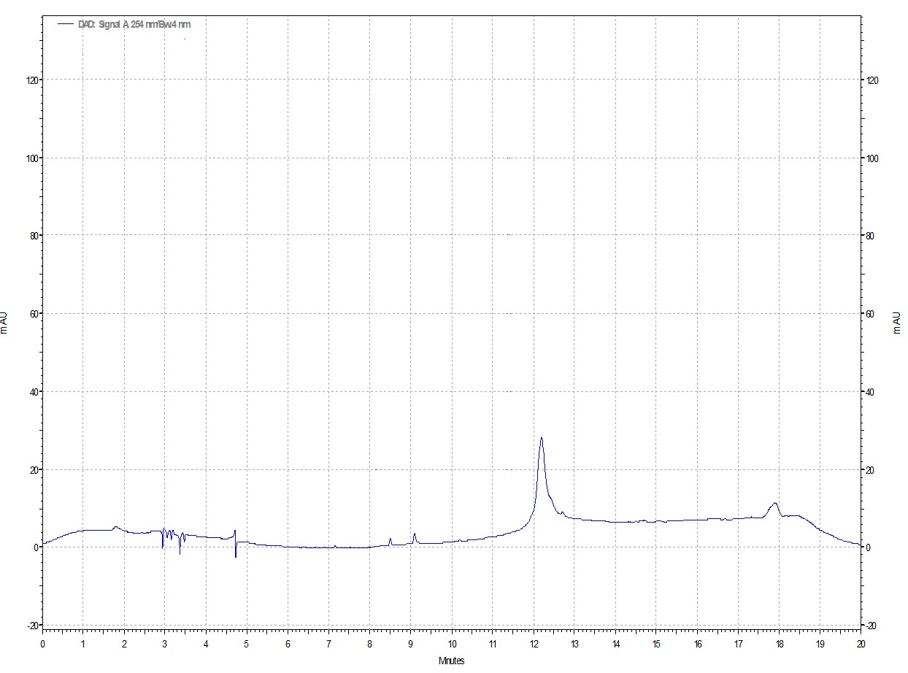
Task: Select the small peak near 8.5 minutes
Action: tap(390, 539)
